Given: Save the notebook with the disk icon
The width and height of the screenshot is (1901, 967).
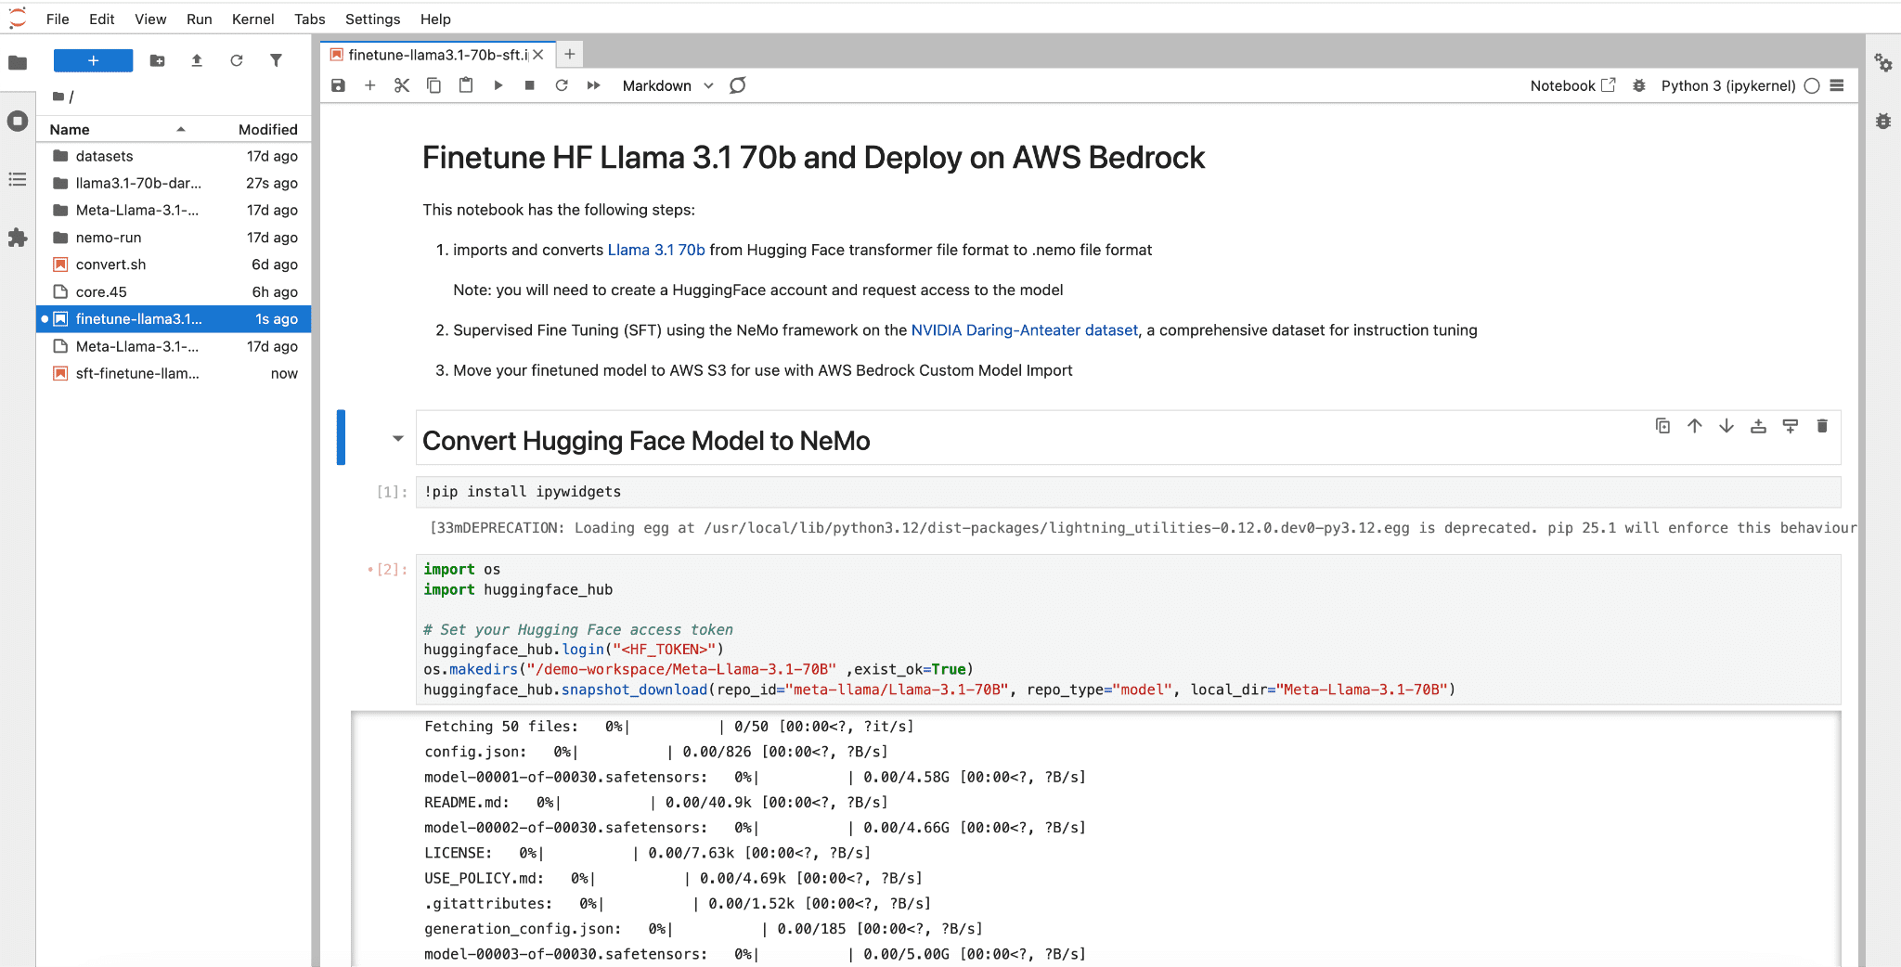Looking at the screenshot, I should tap(338, 85).
